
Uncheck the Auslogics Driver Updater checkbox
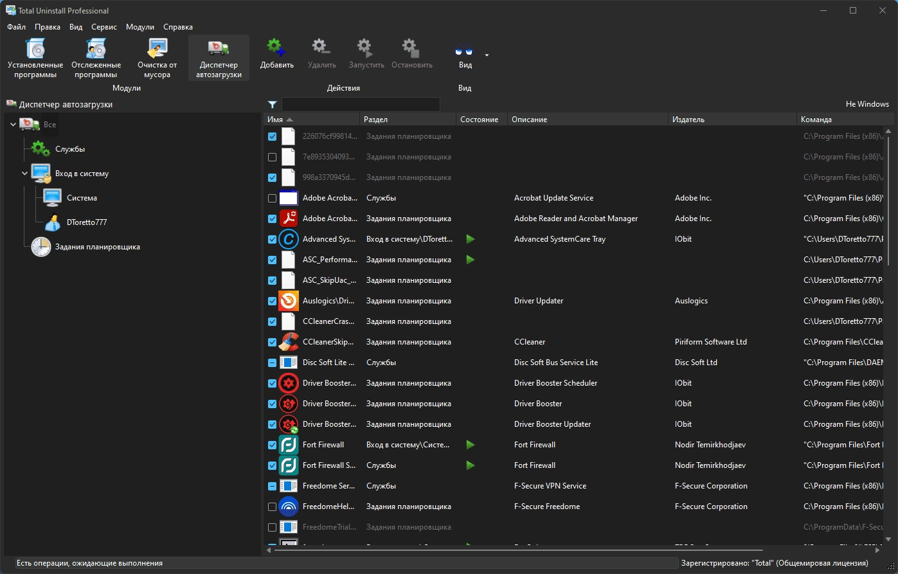click(272, 301)
